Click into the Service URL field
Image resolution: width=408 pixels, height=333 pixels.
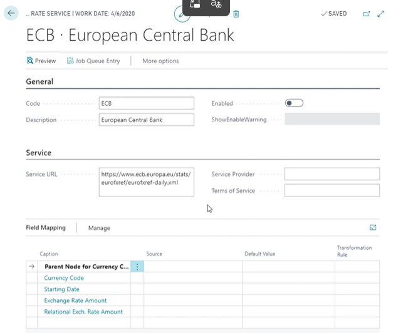[147, 182]
